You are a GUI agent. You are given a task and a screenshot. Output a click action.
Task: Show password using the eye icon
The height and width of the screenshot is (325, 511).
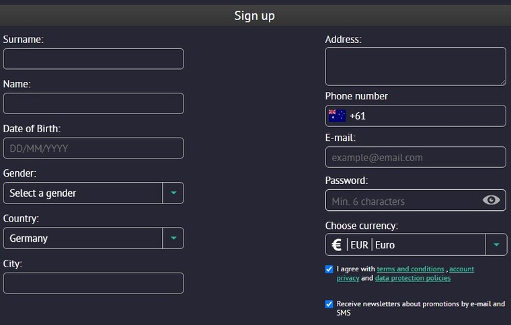click(491, 199)
